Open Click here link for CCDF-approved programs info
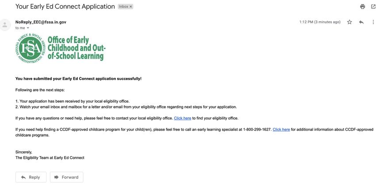The width and height of the screenshot is (376, 192). pos(281,130)
